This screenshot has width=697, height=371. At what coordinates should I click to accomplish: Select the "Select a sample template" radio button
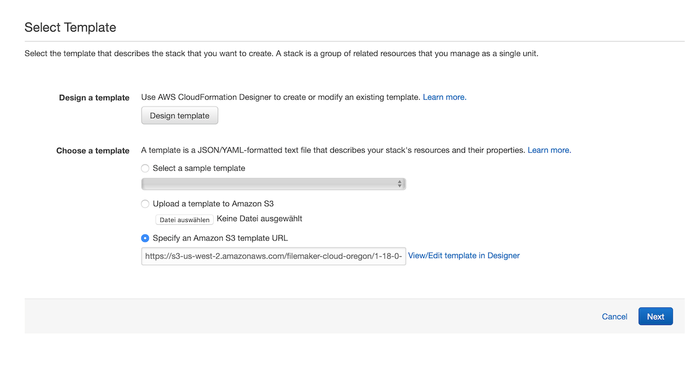click(x=145, y=168)
